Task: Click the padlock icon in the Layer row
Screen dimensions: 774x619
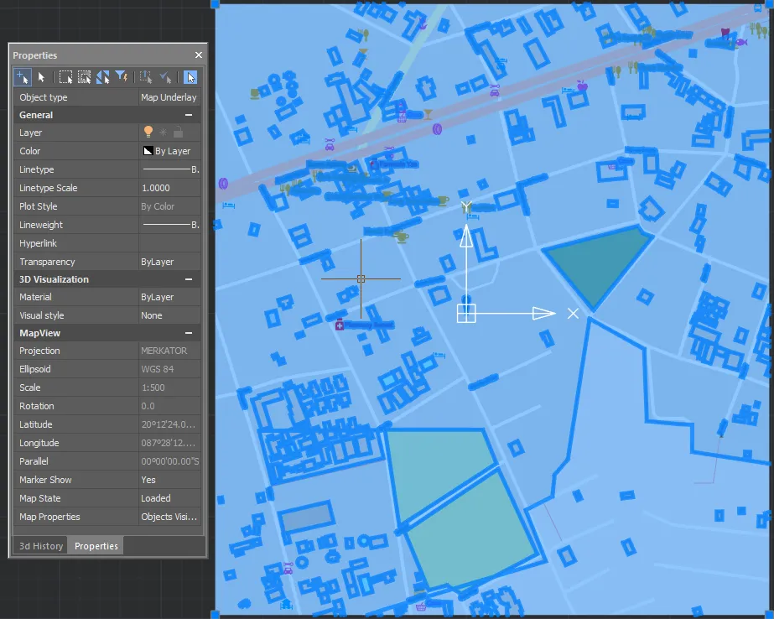Action: pyautogui.click(x=176, y=132)
